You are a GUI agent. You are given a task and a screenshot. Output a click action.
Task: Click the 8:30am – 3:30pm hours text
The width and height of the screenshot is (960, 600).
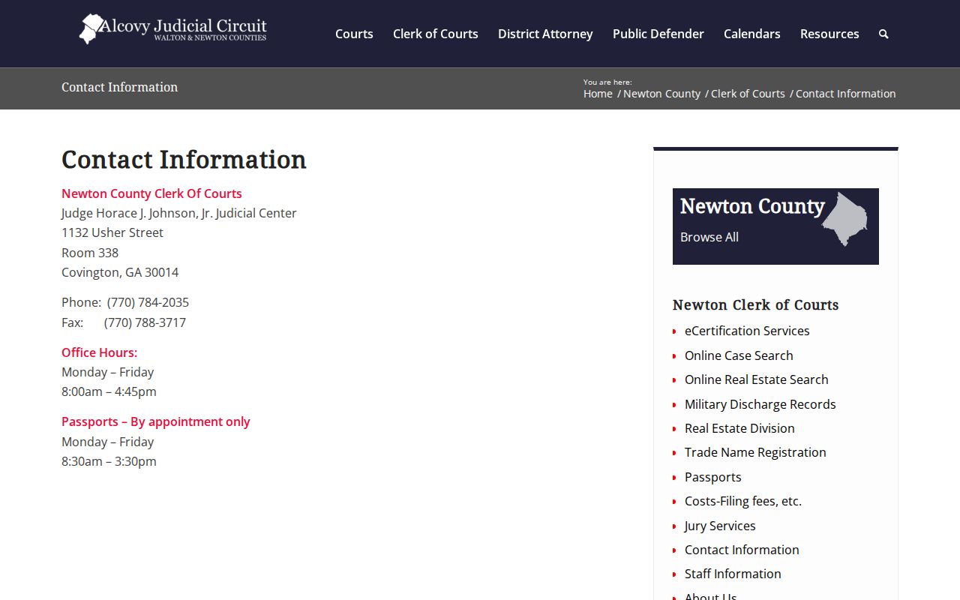(x=109, y=461)
